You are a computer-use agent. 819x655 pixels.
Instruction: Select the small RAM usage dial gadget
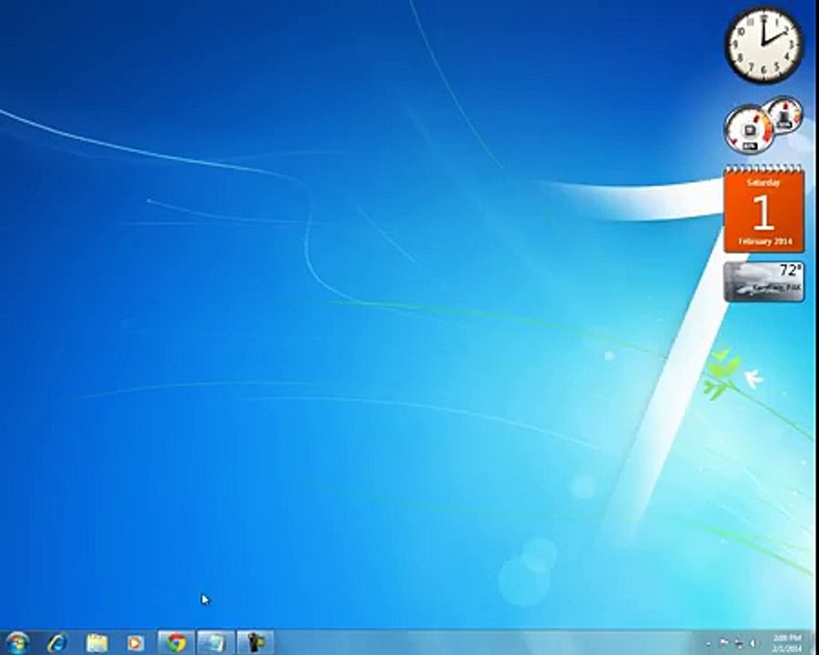click(784, 116)
